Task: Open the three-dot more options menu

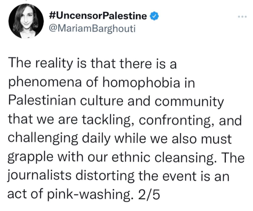Action: coord(242,16)
